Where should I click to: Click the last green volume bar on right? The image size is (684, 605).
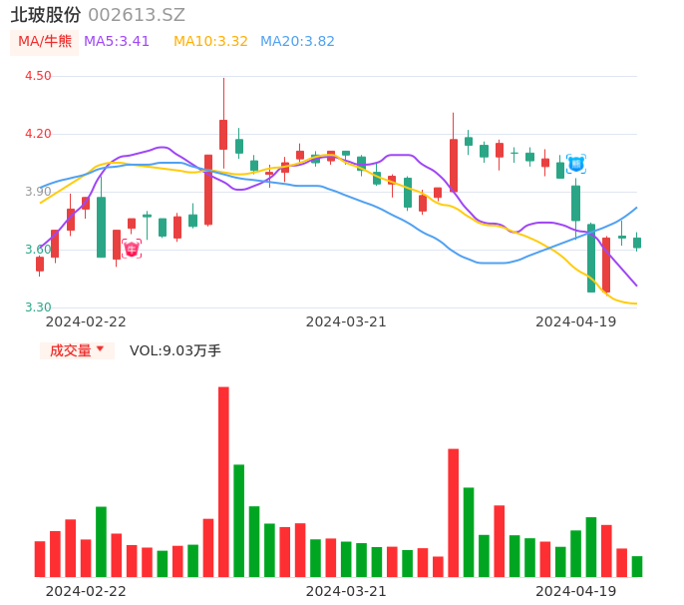pyautogui.click(x=637, y=566)
